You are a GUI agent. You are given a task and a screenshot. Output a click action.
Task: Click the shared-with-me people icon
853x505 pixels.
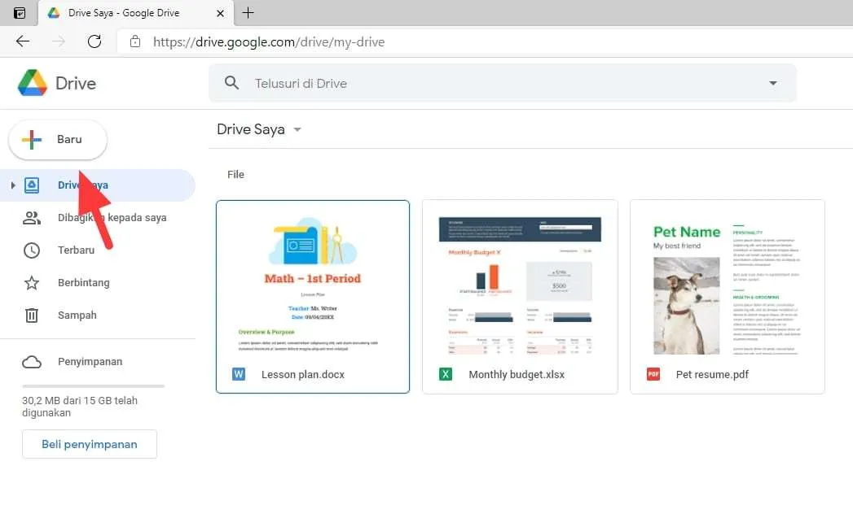(32, 218)
